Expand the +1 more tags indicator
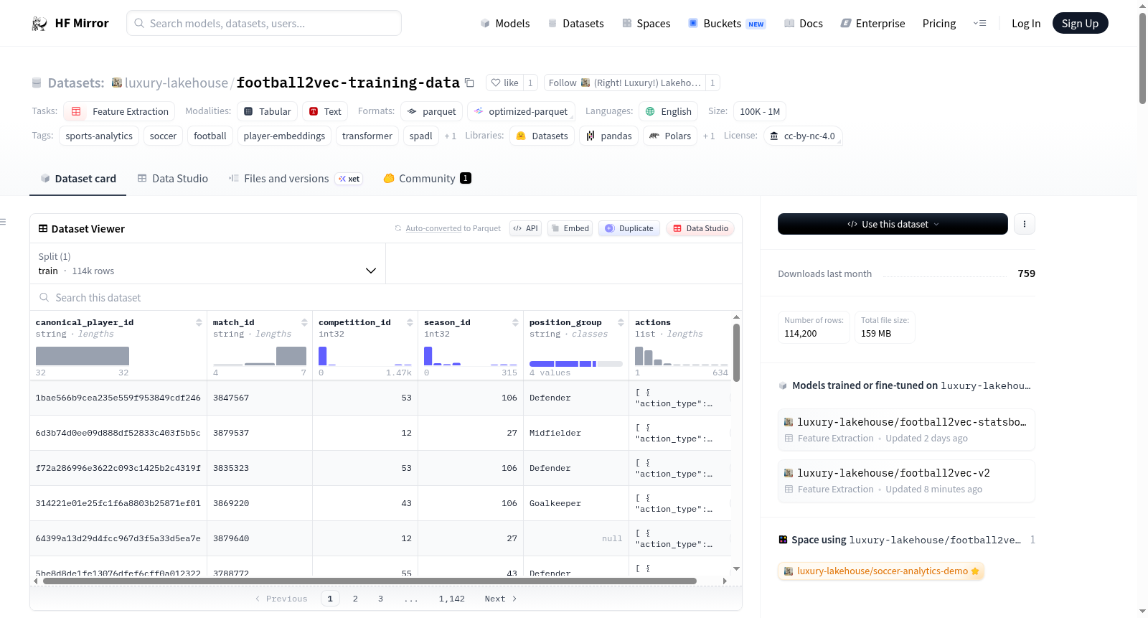The height and width of the screenshot is (618, 1148). coord(451,136)
